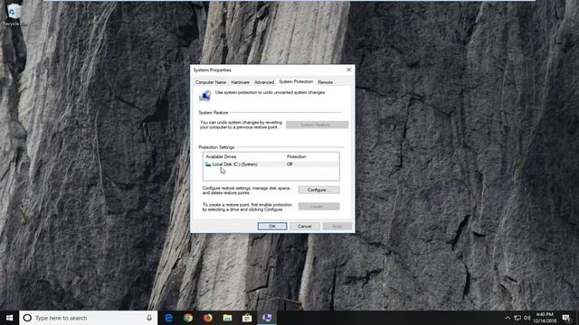Screen dimensions: 579x325
Task: Switch to the Remote tab
Action: coord(326,82)
